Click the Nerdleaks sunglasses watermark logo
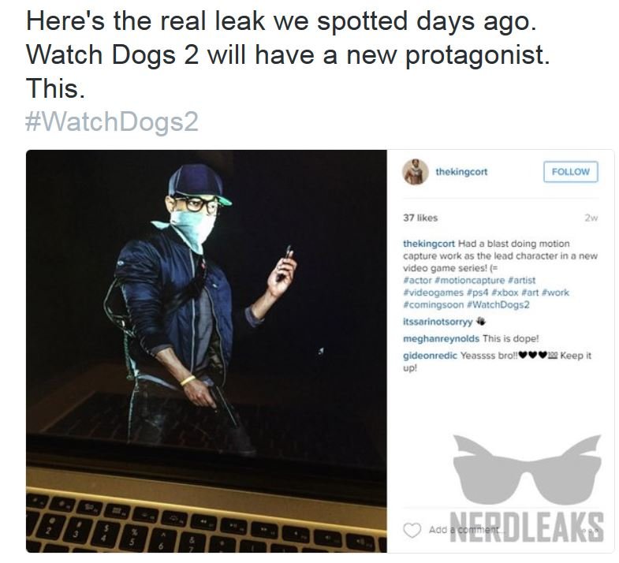The width and height of the screenshot is (619, 563). (527, 469)
